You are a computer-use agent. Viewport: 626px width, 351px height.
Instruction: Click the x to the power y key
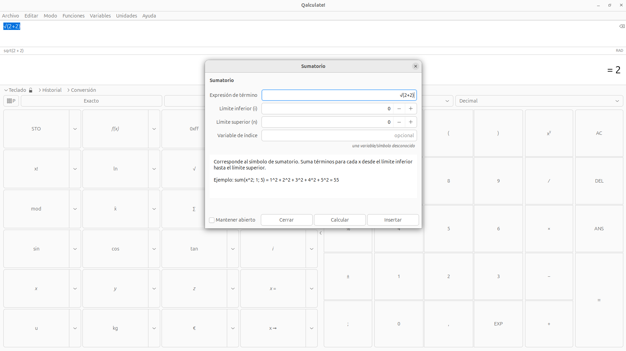click(549, 133)
